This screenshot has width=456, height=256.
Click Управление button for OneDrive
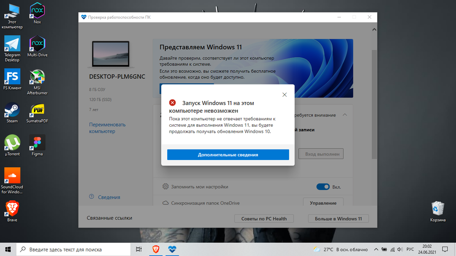point(323,203)
